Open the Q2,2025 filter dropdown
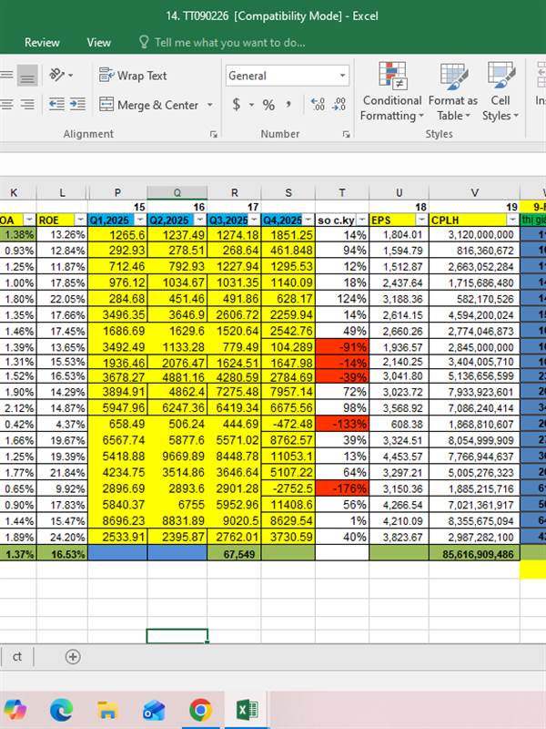The width and height of the screenshot is (546, 729). [x=200, y=220]
